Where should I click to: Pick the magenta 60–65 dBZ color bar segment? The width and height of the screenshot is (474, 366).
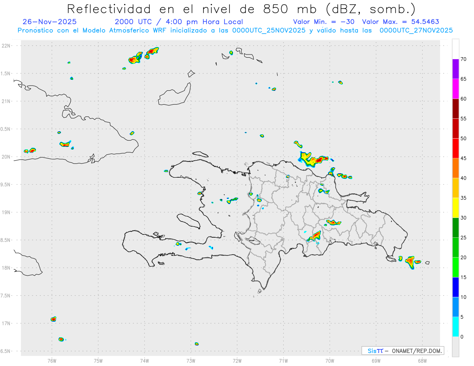(455, 88)
